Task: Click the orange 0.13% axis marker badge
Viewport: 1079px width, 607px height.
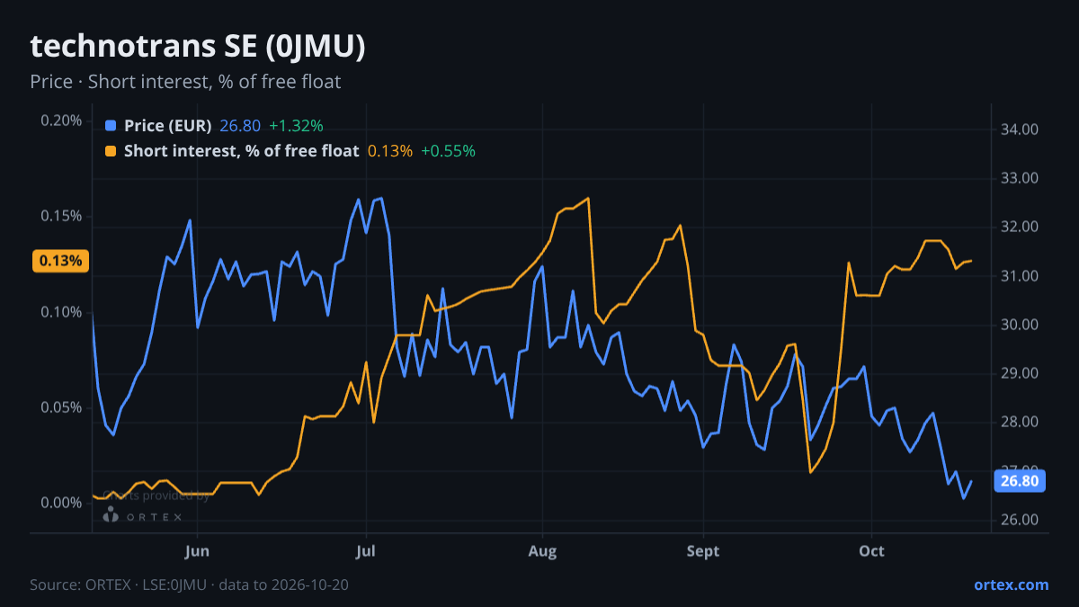Action: click(x=61, y=261)
